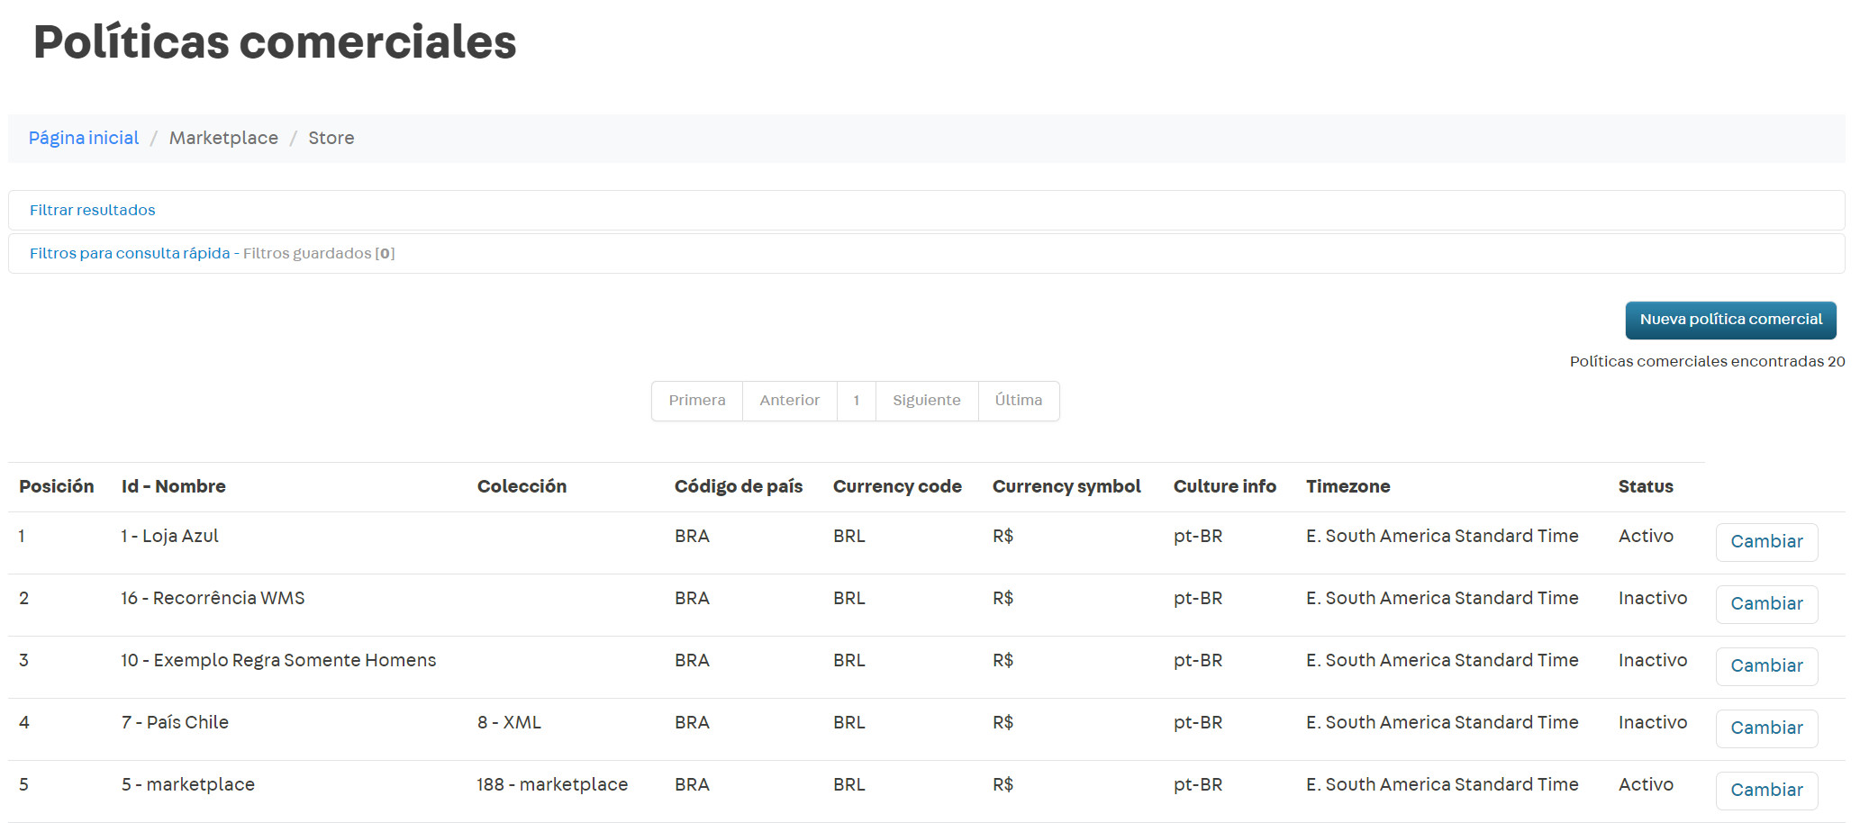The height and width of the screenshot is (823, 1860).
Task: Sort by the Posición column header
Action: click(56, 486)
